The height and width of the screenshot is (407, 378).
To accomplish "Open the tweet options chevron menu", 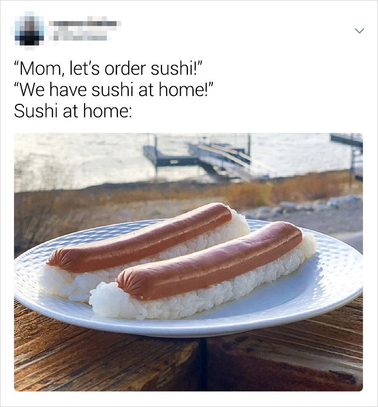I will (x=359, y=31).
